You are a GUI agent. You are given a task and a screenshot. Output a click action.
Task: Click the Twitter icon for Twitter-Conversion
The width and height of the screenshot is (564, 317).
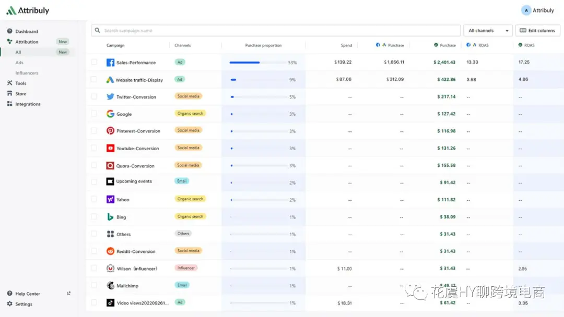click(110, 96)
